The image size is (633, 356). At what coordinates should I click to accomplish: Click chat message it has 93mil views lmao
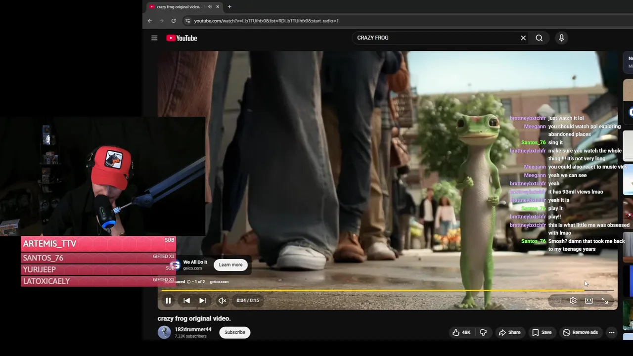(576, 192)
